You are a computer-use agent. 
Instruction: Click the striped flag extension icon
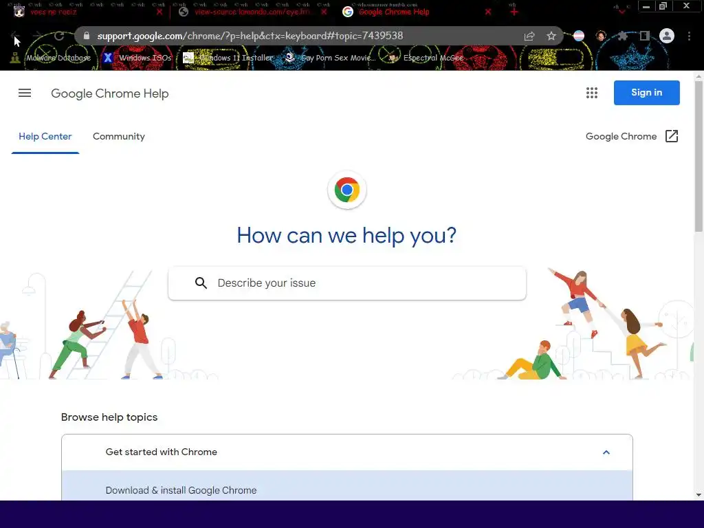(579, 36)
